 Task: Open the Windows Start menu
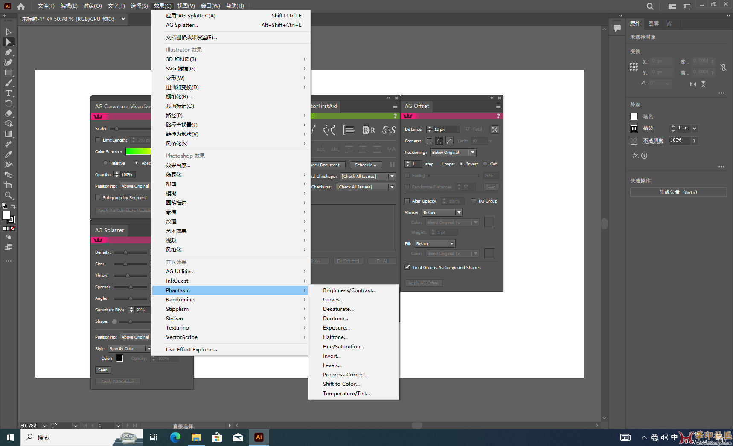click(x=10, y=437)
